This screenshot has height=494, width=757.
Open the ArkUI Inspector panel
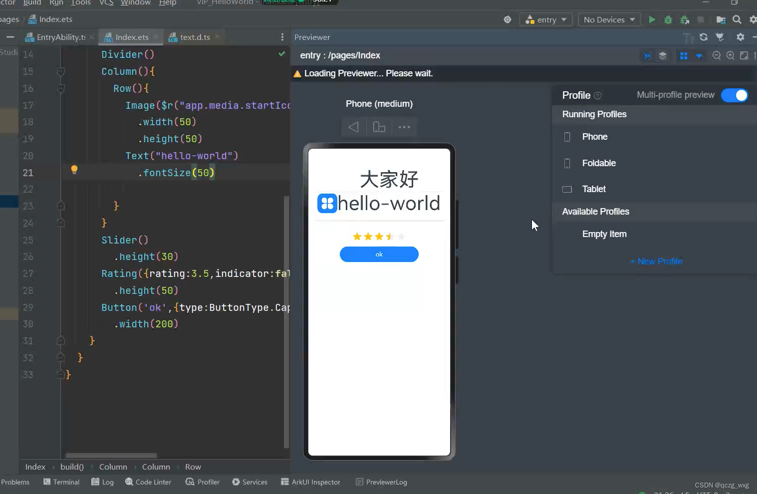310,482
